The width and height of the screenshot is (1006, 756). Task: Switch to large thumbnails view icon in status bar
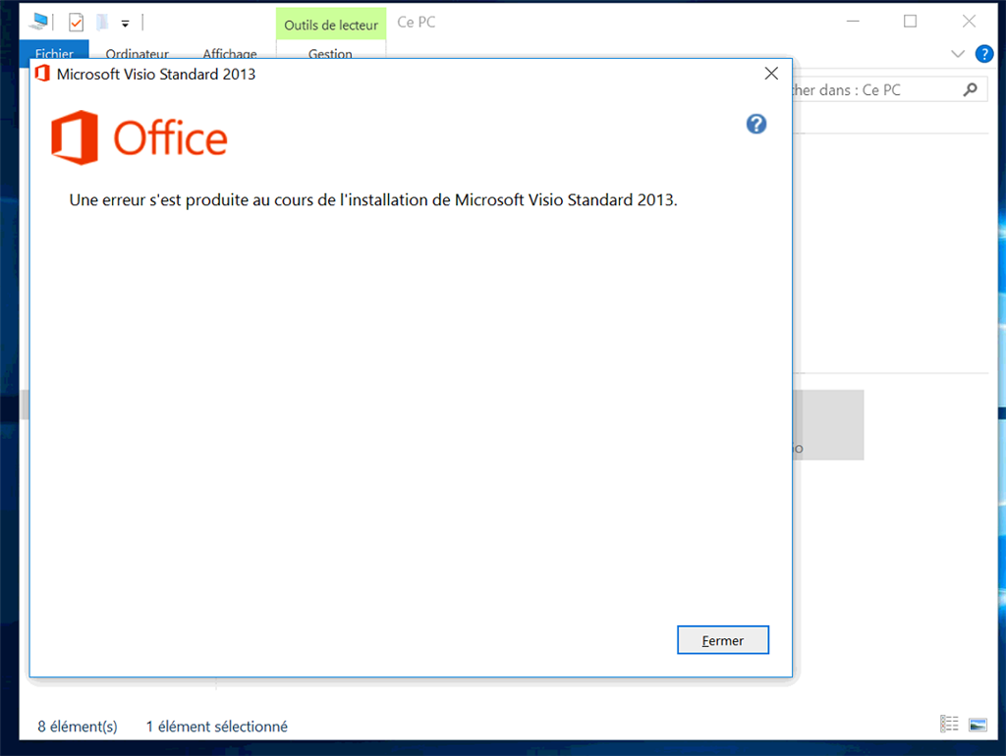coord(978,725)
